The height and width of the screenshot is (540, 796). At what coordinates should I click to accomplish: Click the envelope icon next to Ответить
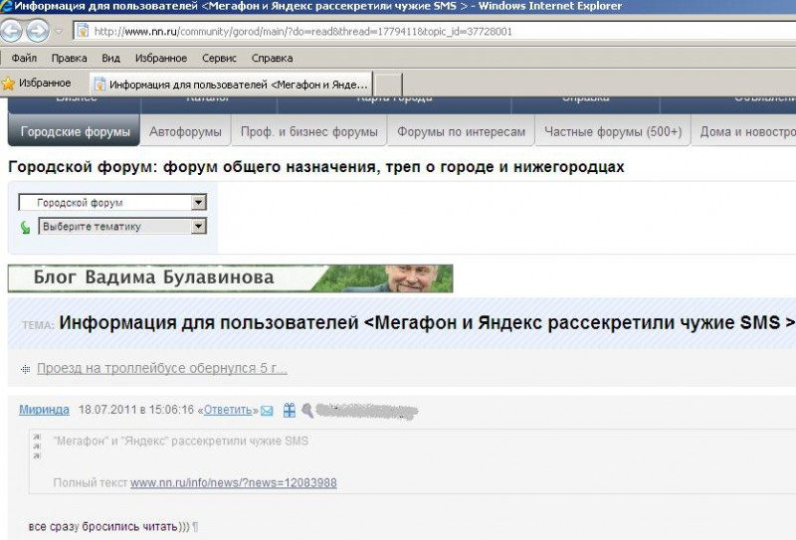pos(267,410)
